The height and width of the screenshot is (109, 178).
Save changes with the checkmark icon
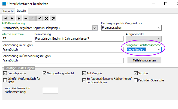point(40,18)
